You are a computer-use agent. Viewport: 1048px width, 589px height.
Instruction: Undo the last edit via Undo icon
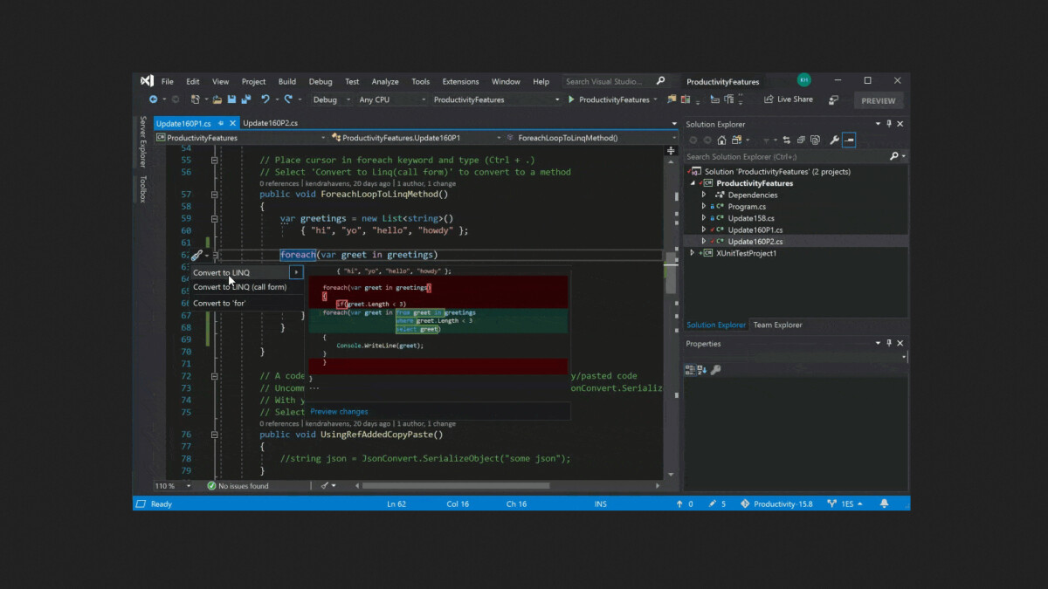pos(265,99)
